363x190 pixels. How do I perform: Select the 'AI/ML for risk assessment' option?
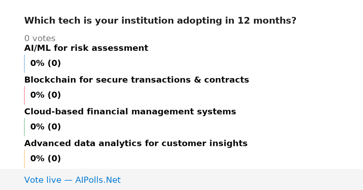pyautogui.click(x=86, y=48)
